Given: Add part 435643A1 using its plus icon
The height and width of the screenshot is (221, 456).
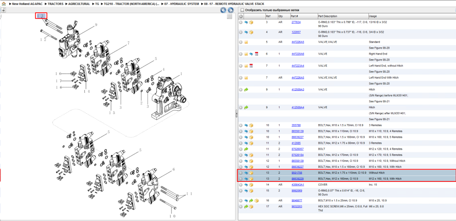Looking at the screenshot, I should point(241,185).
